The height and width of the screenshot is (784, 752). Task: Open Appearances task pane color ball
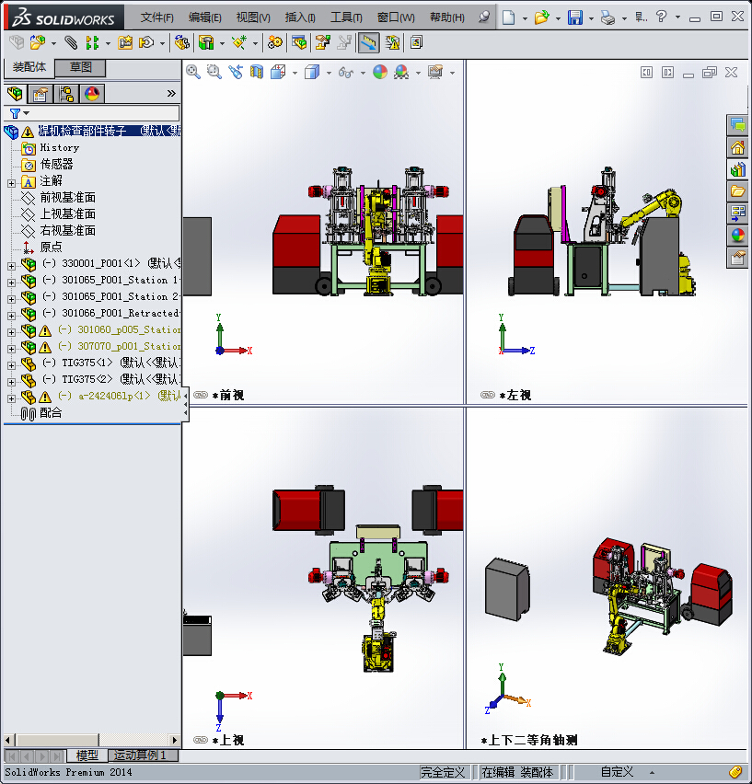coord(737,236)
